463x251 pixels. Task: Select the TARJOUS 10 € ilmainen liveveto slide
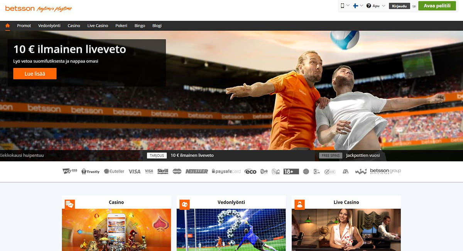tap(181, 156)
